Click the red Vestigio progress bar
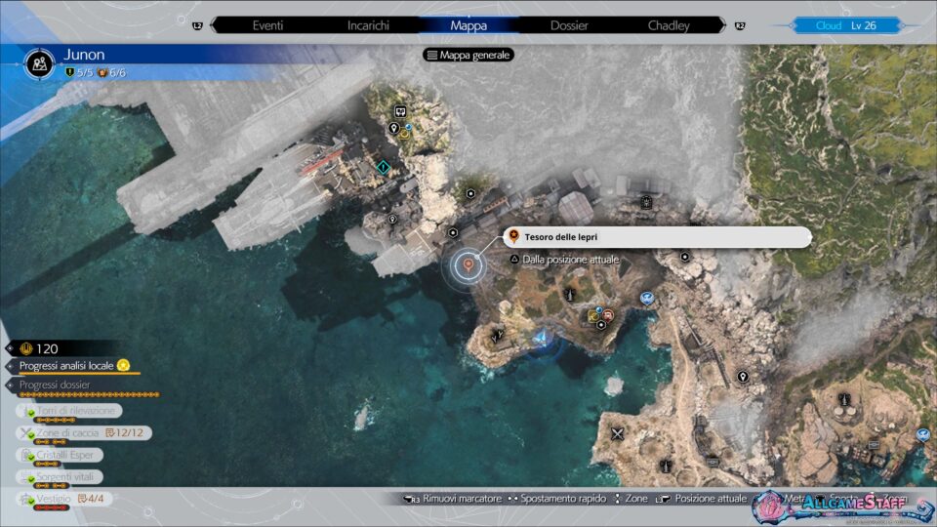Image resolution: width=937 pixels, height=527 pixels. pyautogui.click(x=51, y=507)
